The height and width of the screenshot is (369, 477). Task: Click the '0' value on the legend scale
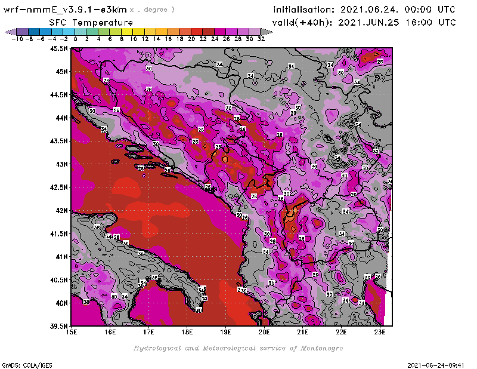coord(75,39)
